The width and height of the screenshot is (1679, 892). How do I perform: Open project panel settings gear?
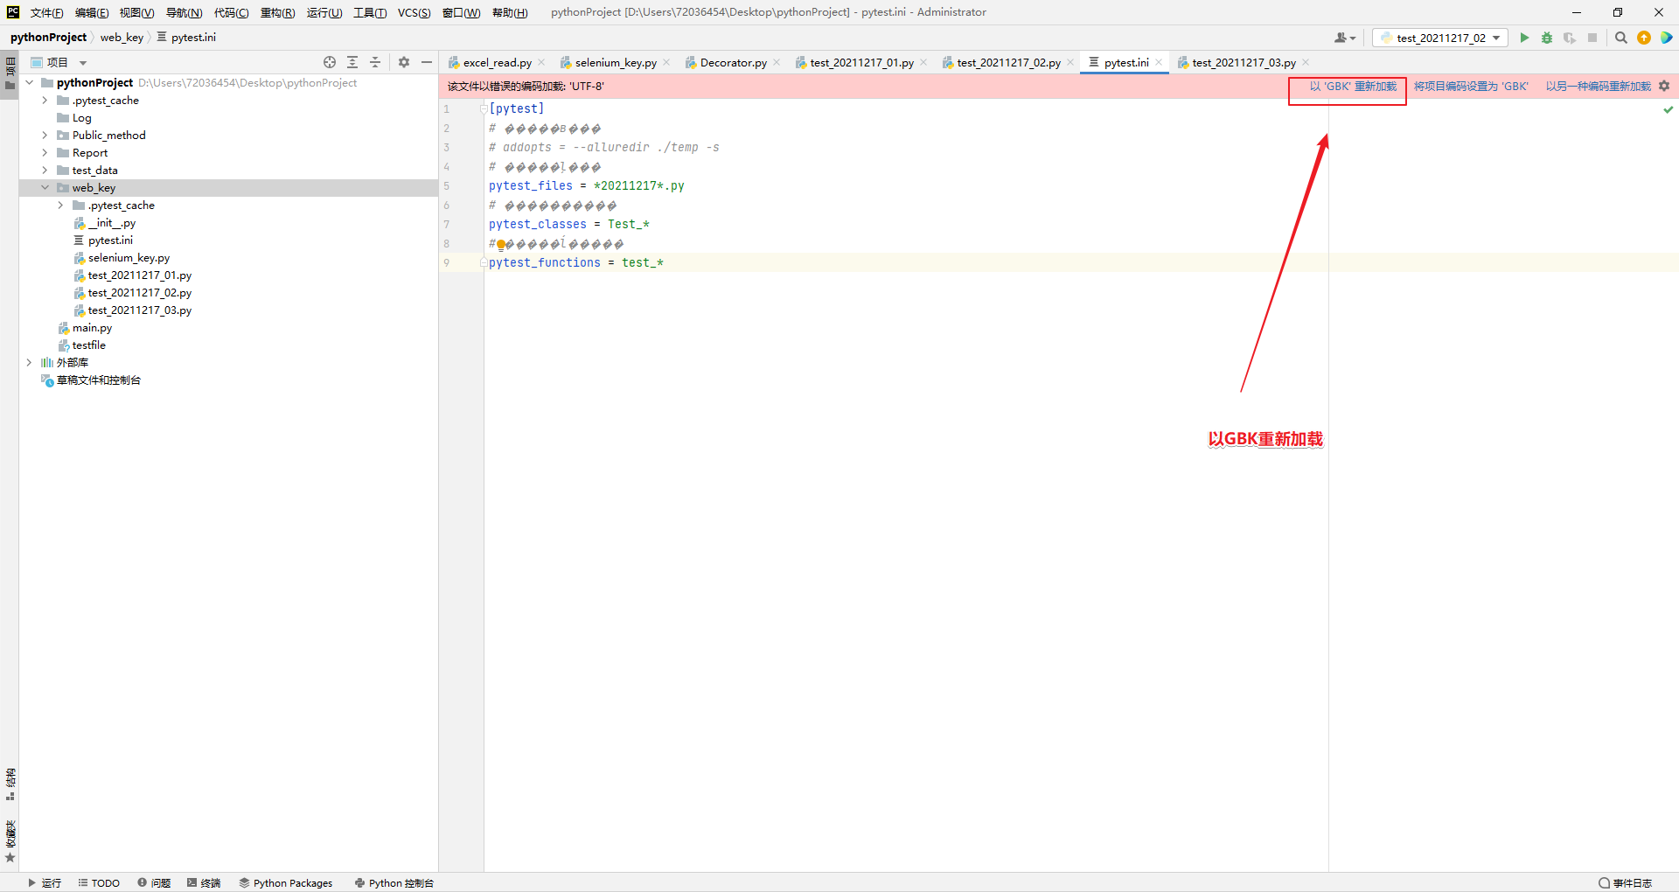pyautogui.click(x=404, y=62)
